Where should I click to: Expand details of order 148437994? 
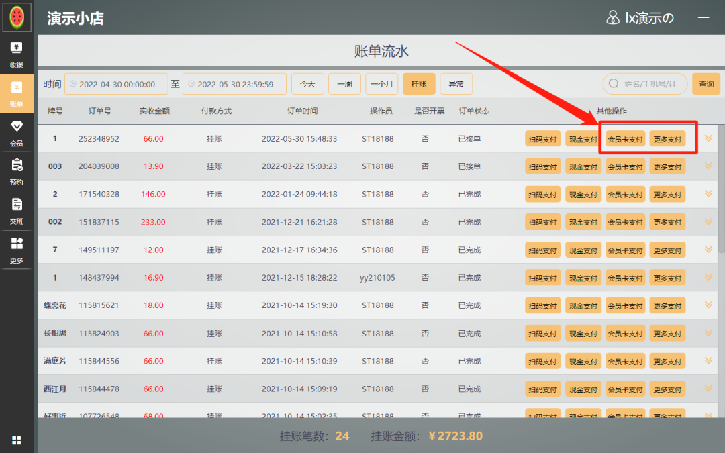pos(708,277)
